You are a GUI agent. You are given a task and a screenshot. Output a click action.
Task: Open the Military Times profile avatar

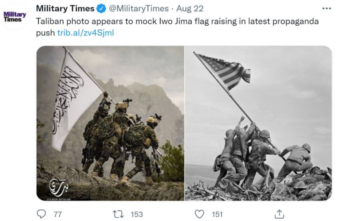15,17
